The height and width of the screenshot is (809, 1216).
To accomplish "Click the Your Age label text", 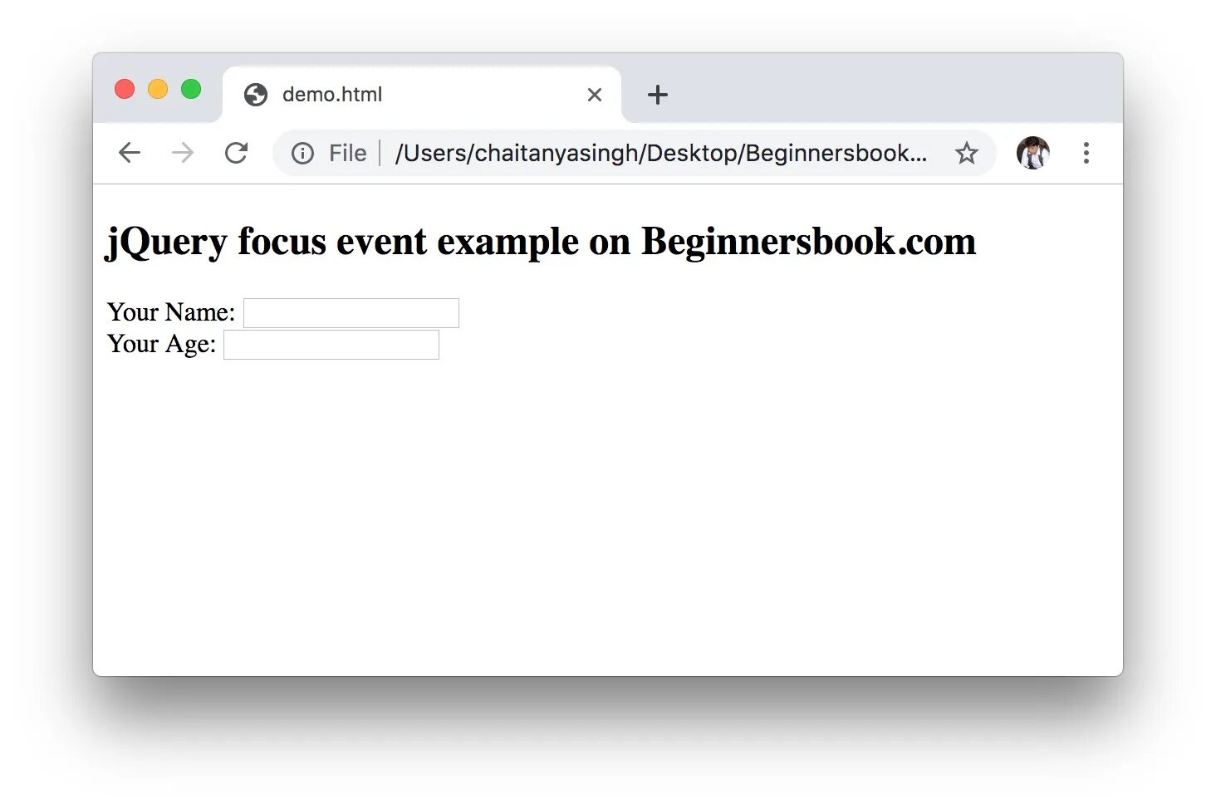I will pyautogui.click(x=162, y=344).
